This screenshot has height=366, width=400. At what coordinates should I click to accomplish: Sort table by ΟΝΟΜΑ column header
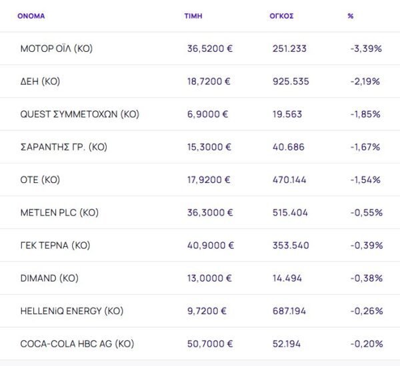click(31, 16)
